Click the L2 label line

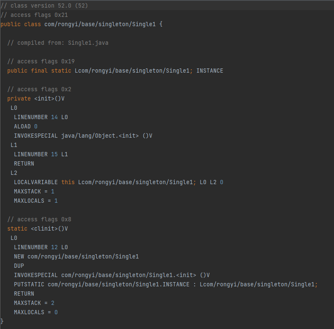14,173
